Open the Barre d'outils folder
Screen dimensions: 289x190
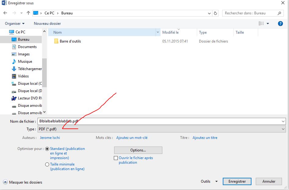(70, 41)
